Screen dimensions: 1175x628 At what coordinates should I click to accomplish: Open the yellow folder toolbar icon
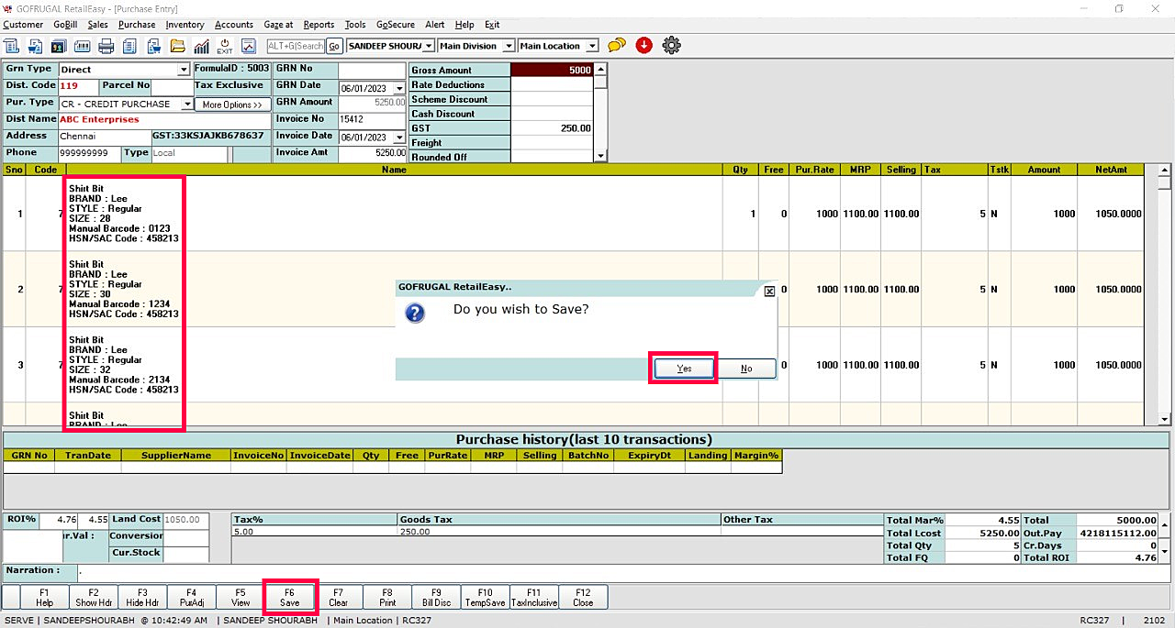177,46
